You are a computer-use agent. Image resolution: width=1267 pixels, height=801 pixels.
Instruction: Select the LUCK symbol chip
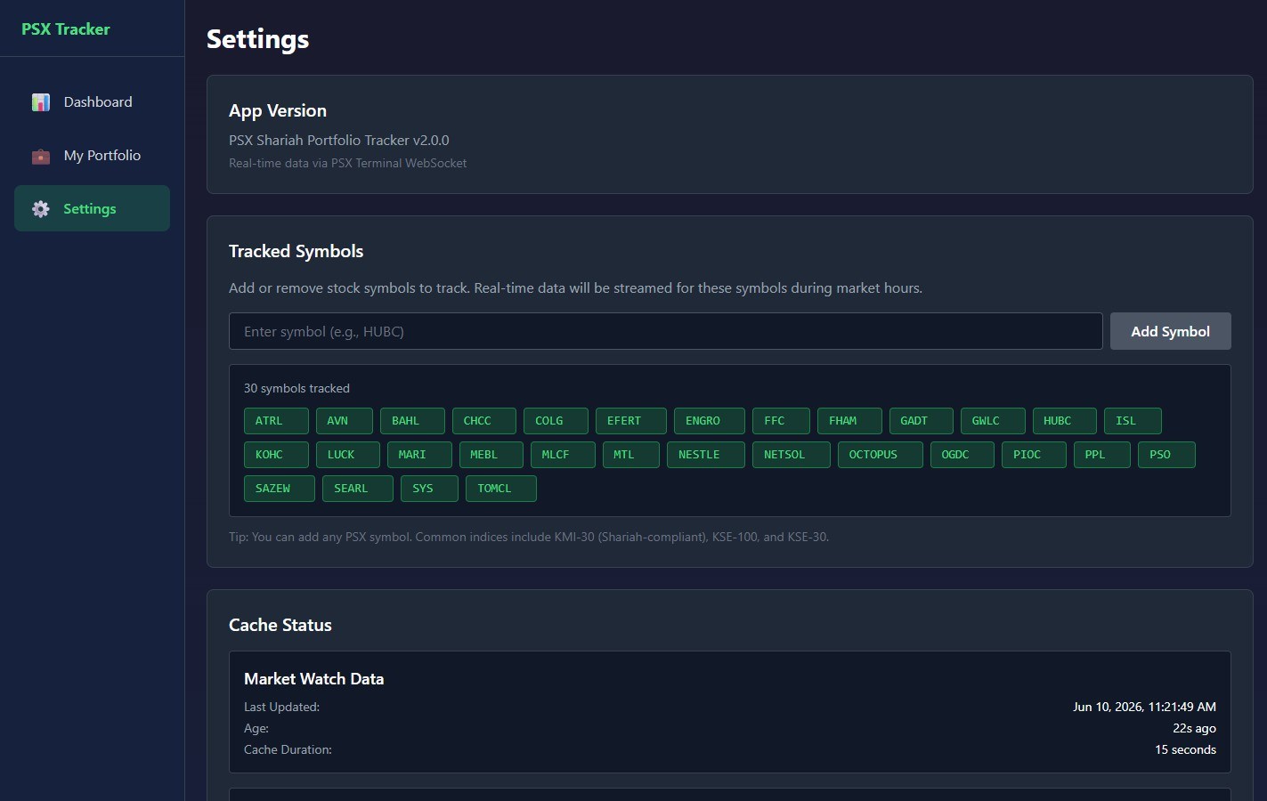point(348,455)
